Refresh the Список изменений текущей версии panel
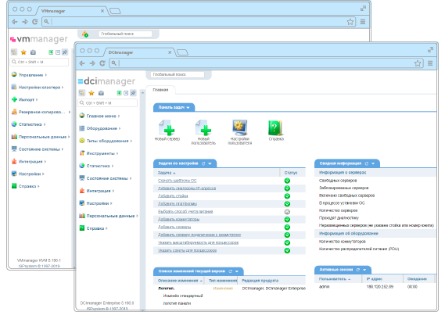 (x=230, y=271)
